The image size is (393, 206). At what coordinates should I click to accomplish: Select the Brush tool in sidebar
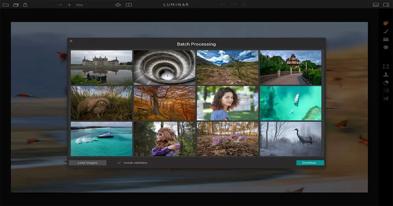pyautogui.click(x=386, y=31)
